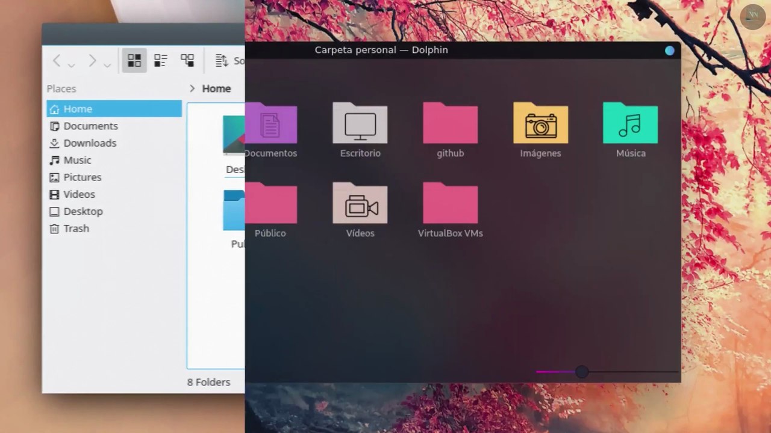The image size is (771, 433).
Task: Click the Music note place icon
Action: click(54, 160)
